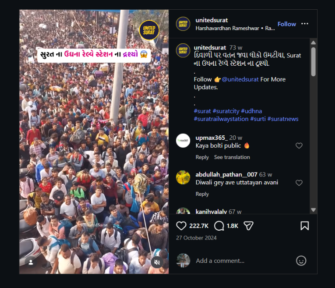Image resolution: width=335 pixels, height=288 pixels.
Task: Save post with the bookmark icon
Action: point(304,226)
